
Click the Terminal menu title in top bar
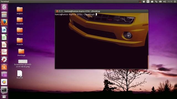pos(5,2)
